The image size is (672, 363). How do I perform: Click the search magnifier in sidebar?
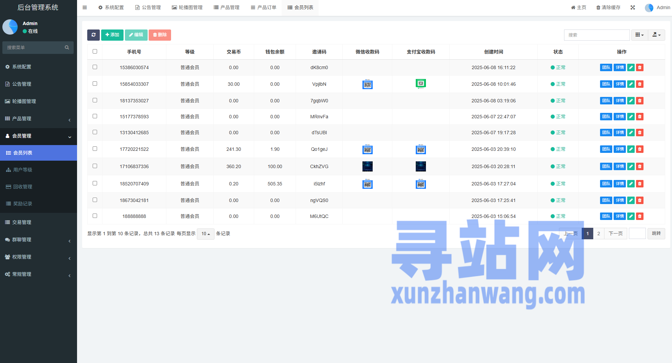click(67, 47)
